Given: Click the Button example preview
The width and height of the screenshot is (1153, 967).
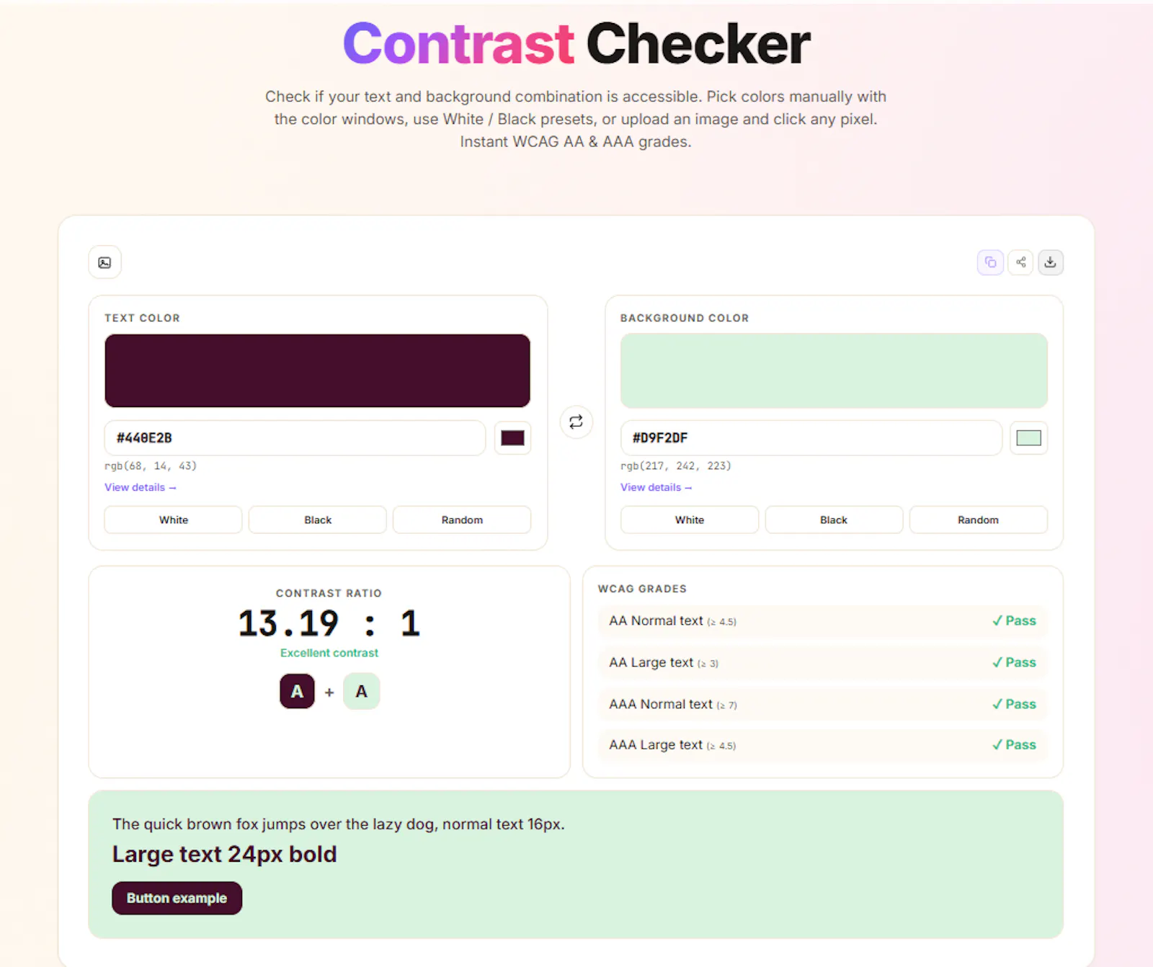Looking at the screenshot, I should click(x=177, y=898).
